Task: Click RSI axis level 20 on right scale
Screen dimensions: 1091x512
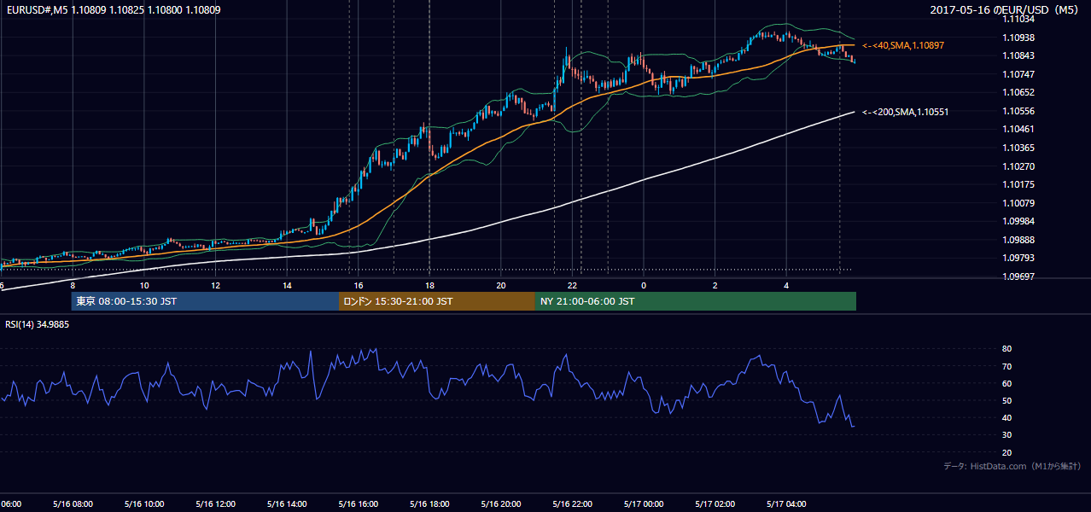Action: click(x=1007, y=452)
